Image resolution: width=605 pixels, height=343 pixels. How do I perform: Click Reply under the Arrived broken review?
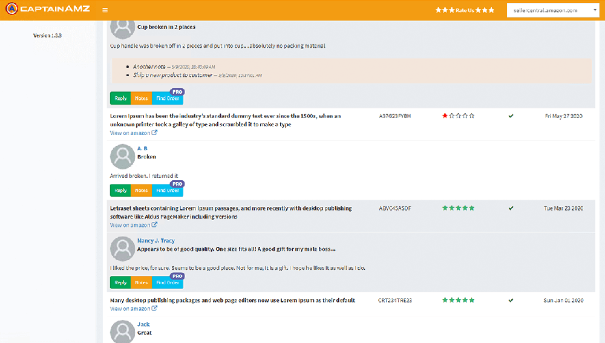[x=120, y=191]
